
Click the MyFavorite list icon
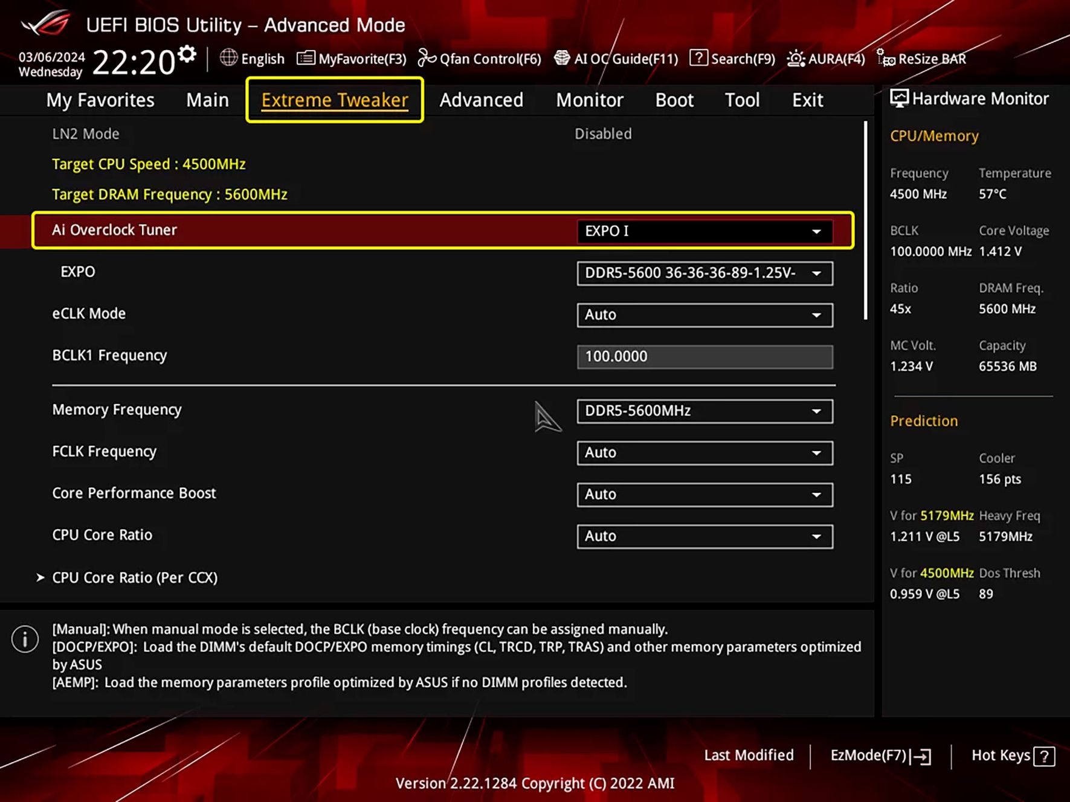pyautogui.click(x=306, y=58)
